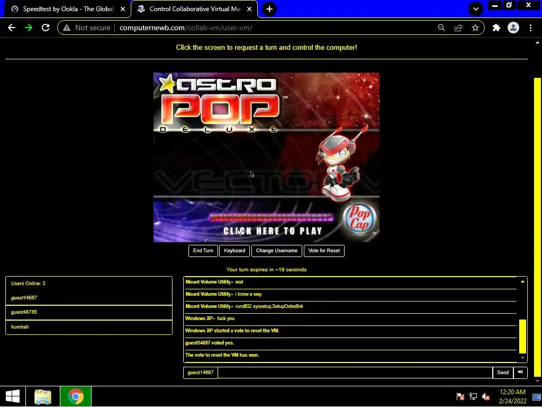
Task: Click the chat scrollbar down arrow
Action: pyautogui.click(x=522, y=358)
